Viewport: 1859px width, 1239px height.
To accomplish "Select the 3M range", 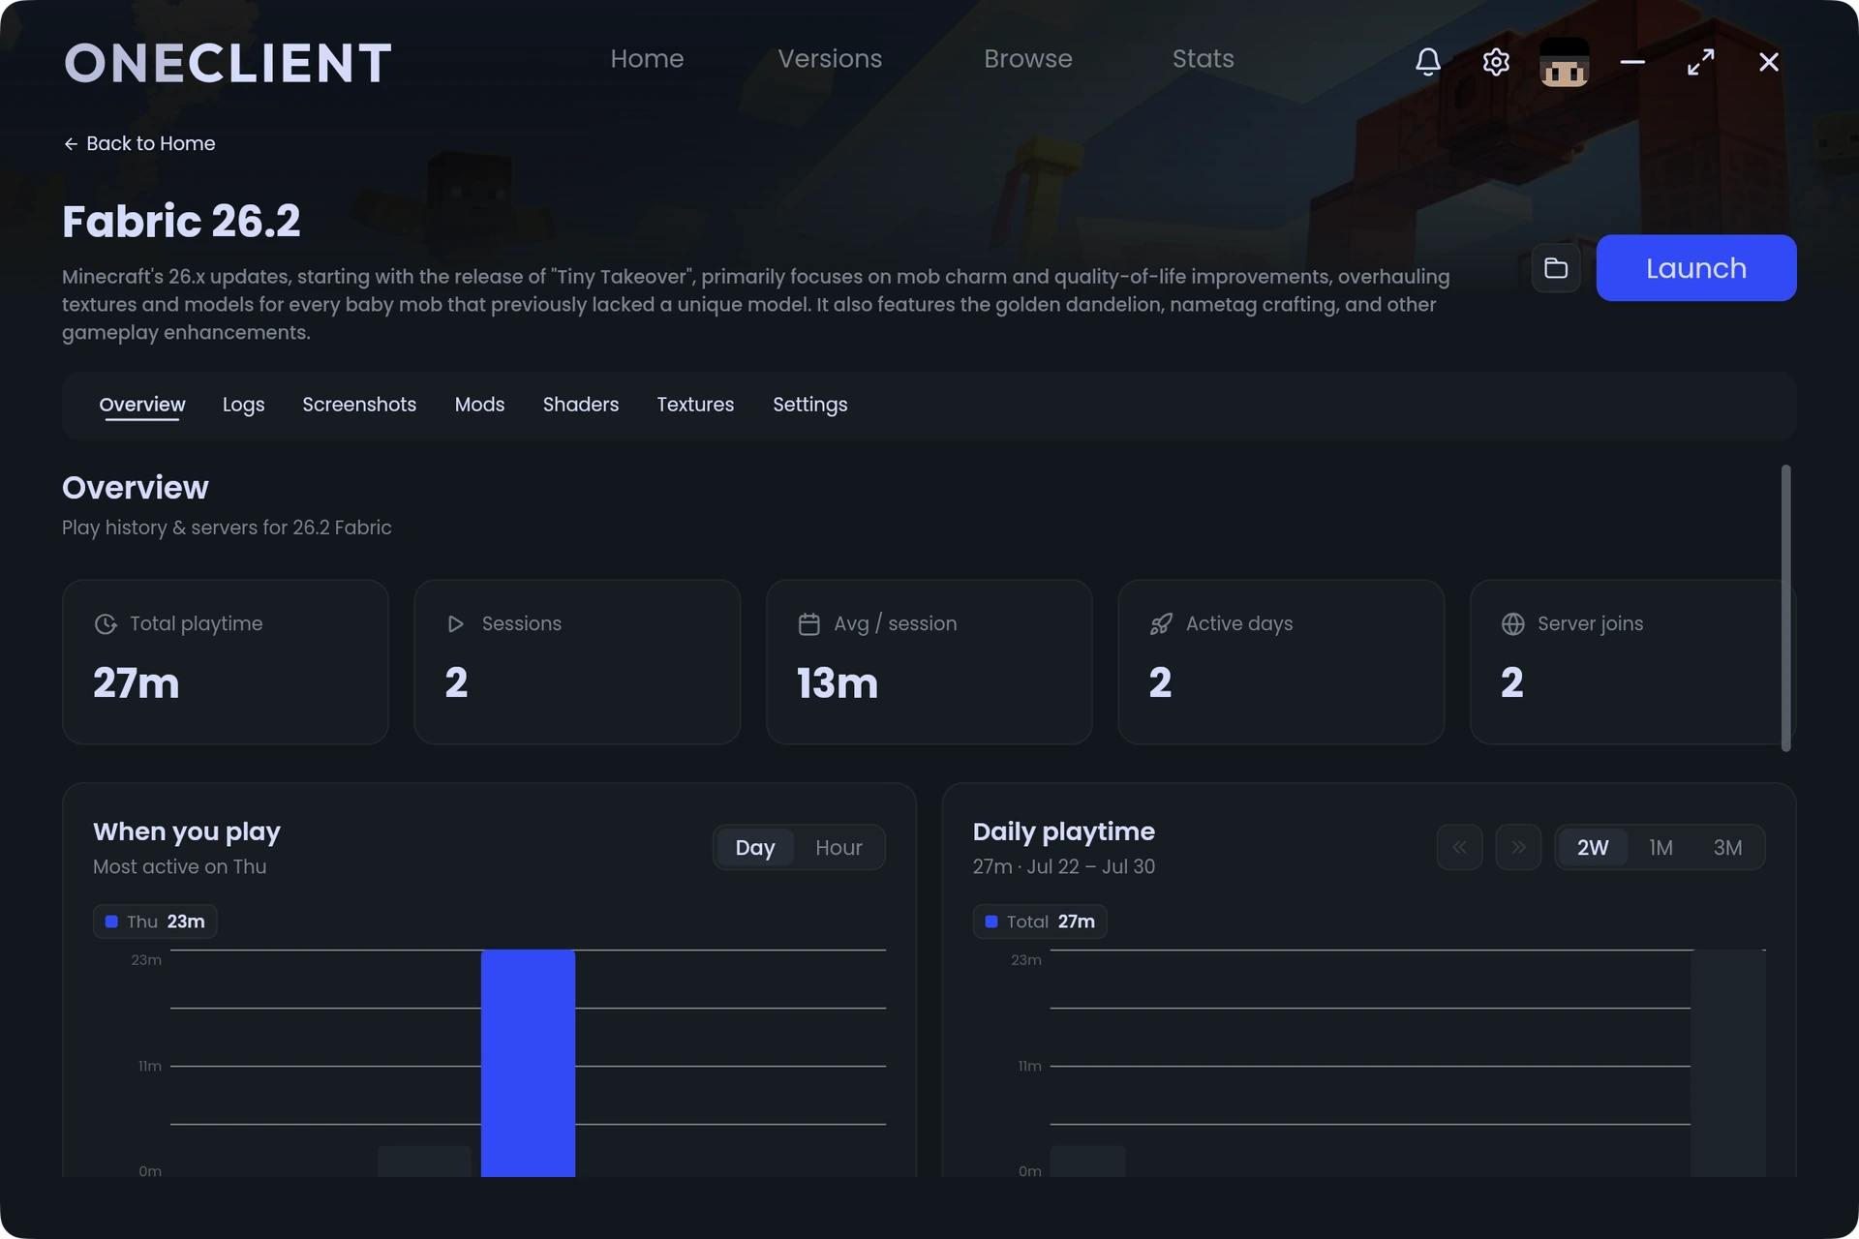I will pyautogui.click(x=1727, y=848).
